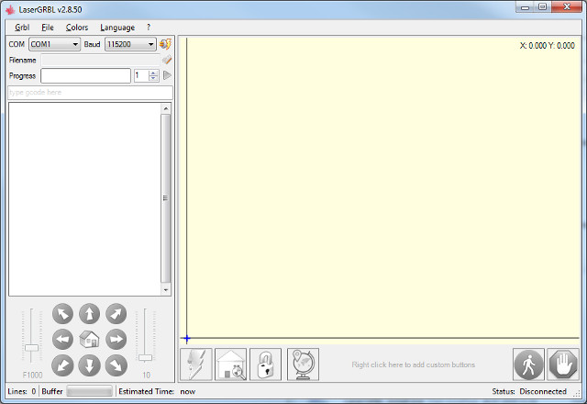587x404 pixels.
Task: Click the blue origin cross marker in preview
Action: (x=187, y=339)
